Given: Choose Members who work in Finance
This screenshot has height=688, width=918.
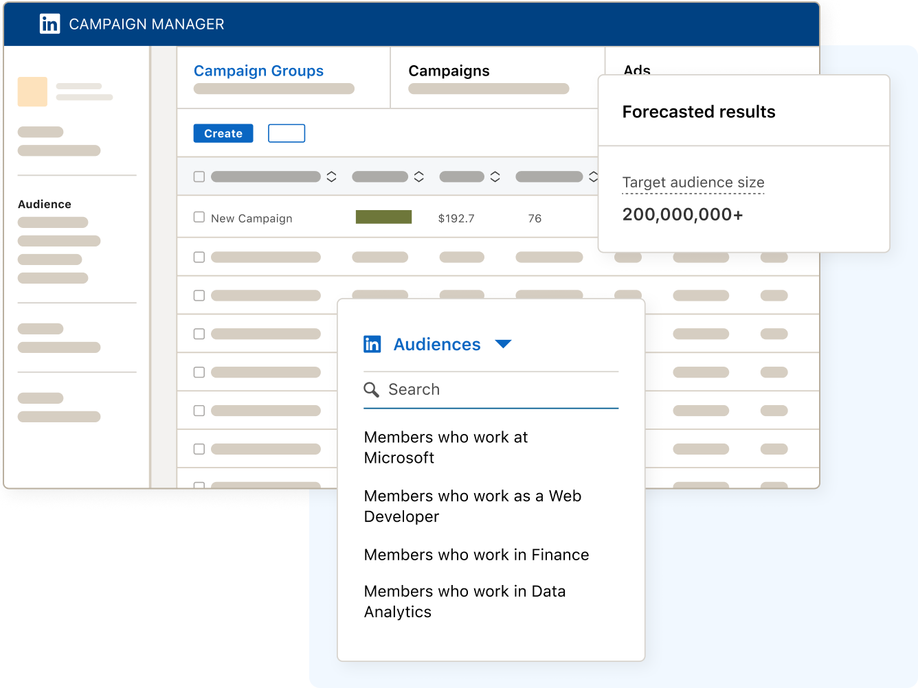Looking at the screenshot, I should point(476,555).
